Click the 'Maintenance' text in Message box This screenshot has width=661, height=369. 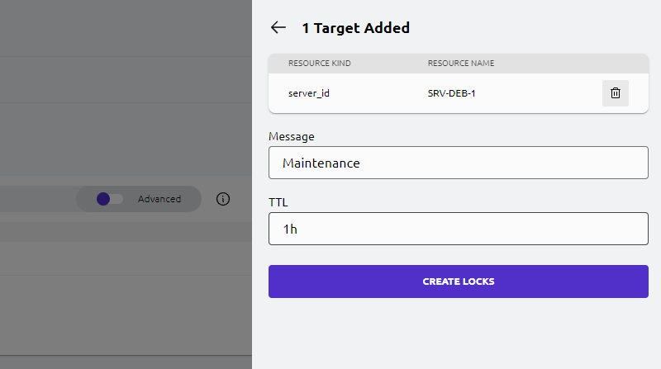click(321, 163)
